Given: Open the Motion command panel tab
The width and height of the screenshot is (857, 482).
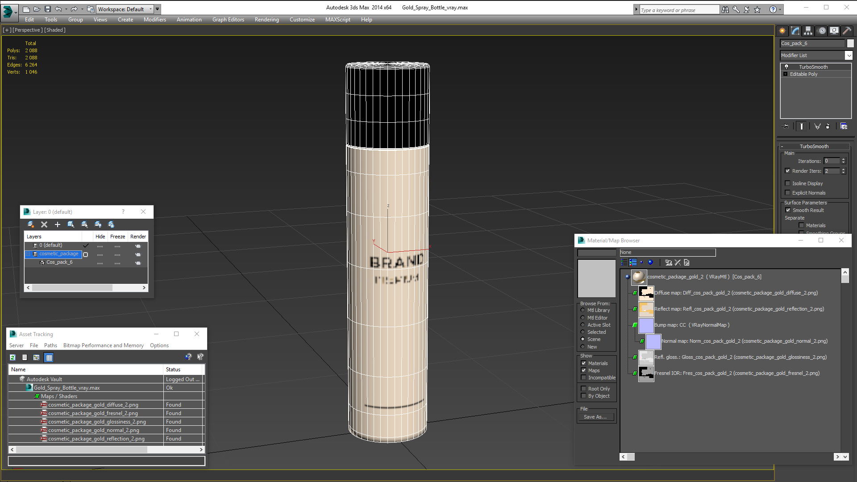Looking at the screenshot, I should click(x=822, y=31).
